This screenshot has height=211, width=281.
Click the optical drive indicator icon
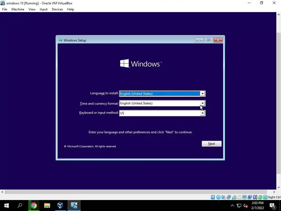click(x=218, y=197)
